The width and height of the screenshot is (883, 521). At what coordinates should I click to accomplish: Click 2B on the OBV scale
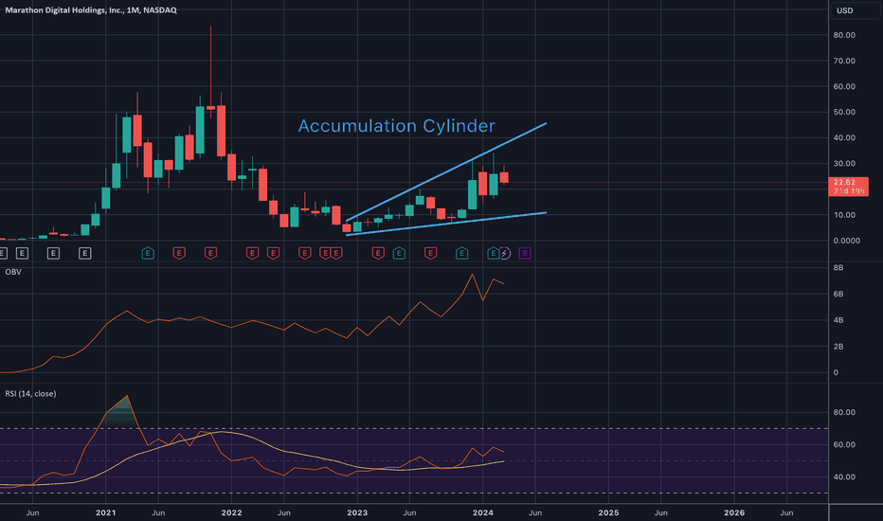coord(838,347)
